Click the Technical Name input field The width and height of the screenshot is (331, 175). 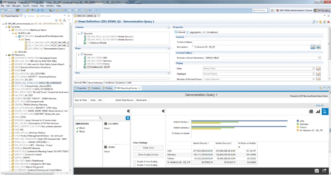pos(257,42)
